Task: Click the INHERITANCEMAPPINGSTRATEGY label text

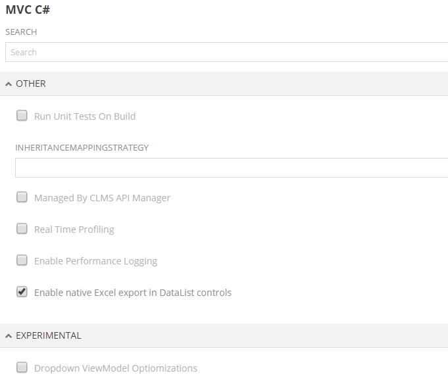Action: (82, 147)
